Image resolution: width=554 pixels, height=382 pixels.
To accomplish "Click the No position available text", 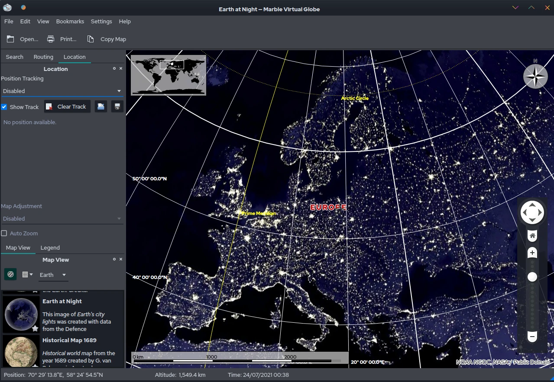I will (30, 122).
